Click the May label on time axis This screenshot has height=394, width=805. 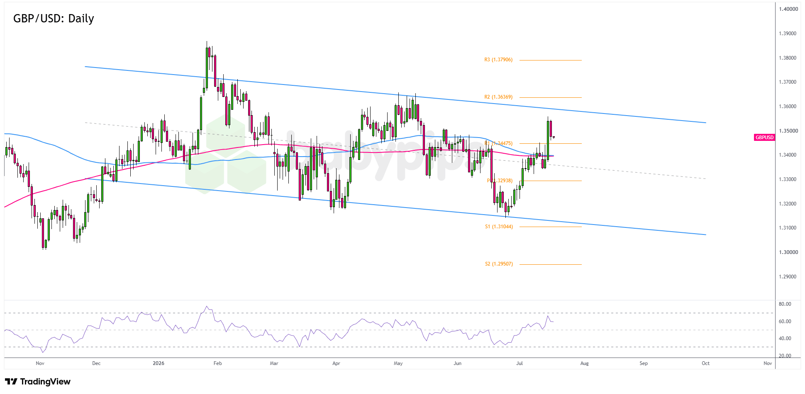click(x=398, y=363)
